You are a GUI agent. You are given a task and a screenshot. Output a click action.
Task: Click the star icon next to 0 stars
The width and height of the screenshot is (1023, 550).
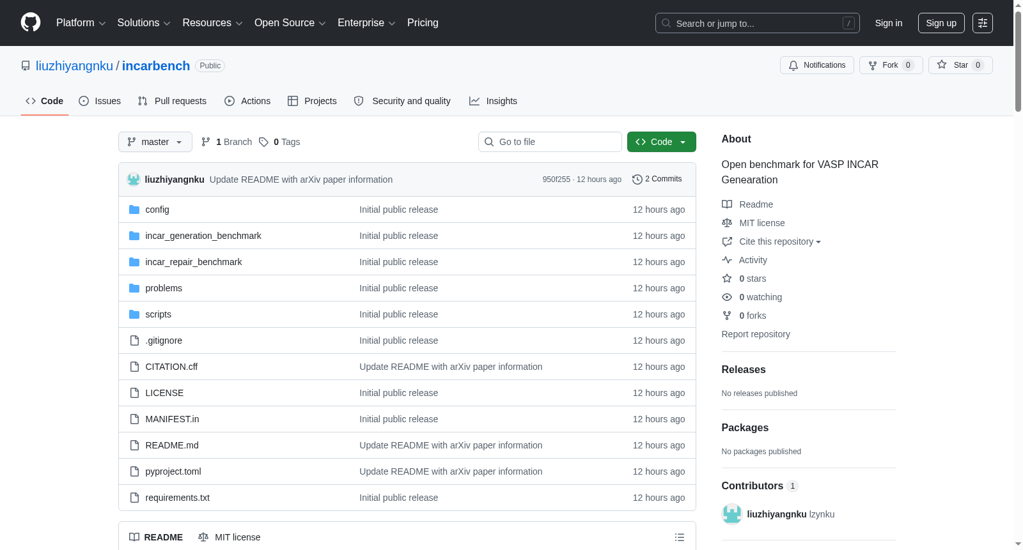coord(727,279)
